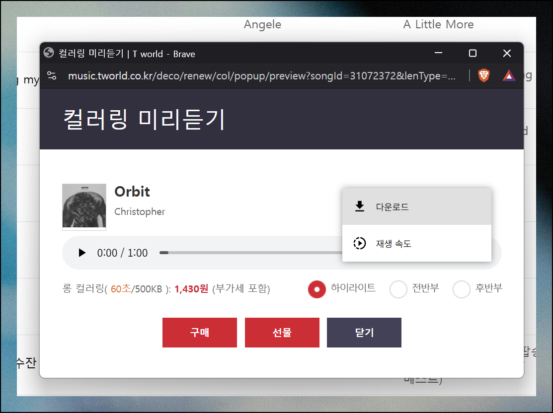553x413 pixels.
Task: Click the 컬러링 미리듣기 header title
Action: (144, 119)
